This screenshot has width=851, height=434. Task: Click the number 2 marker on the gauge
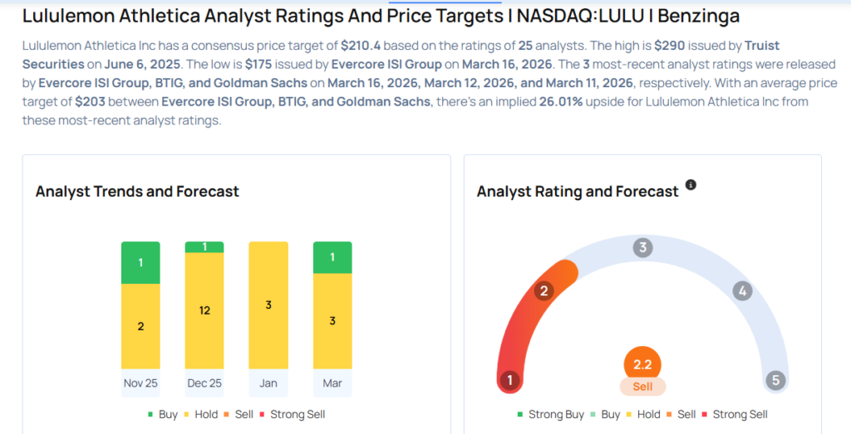point(545,290)
